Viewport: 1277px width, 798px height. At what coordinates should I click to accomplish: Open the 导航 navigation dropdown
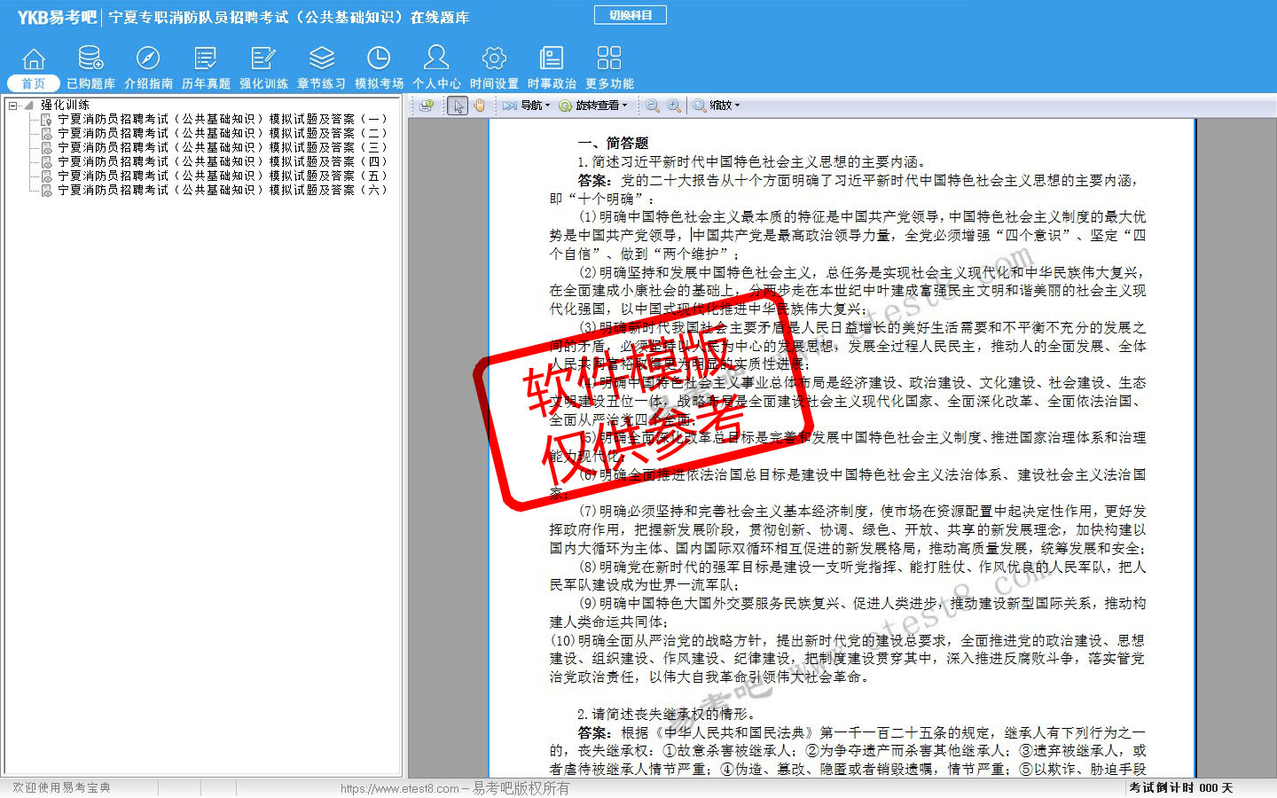click(527, 106)
